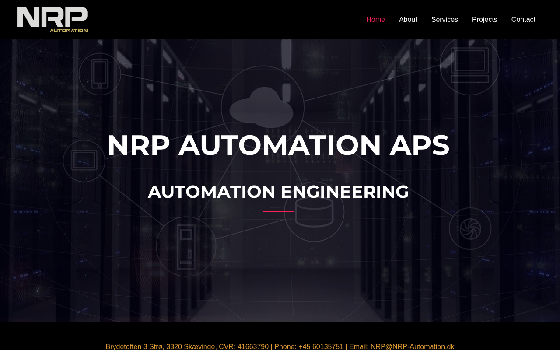Screen dimensions: 560x350
Task: Go to the About page
Action: (408, 20)
